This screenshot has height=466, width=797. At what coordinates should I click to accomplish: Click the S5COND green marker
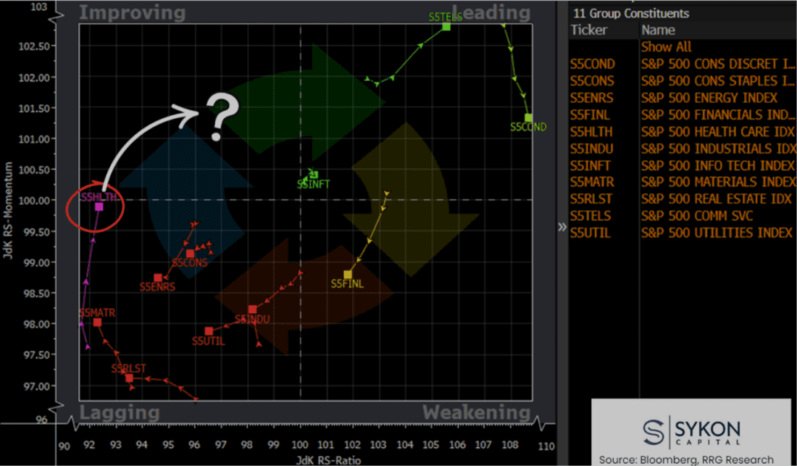click(x=529, y=118)
